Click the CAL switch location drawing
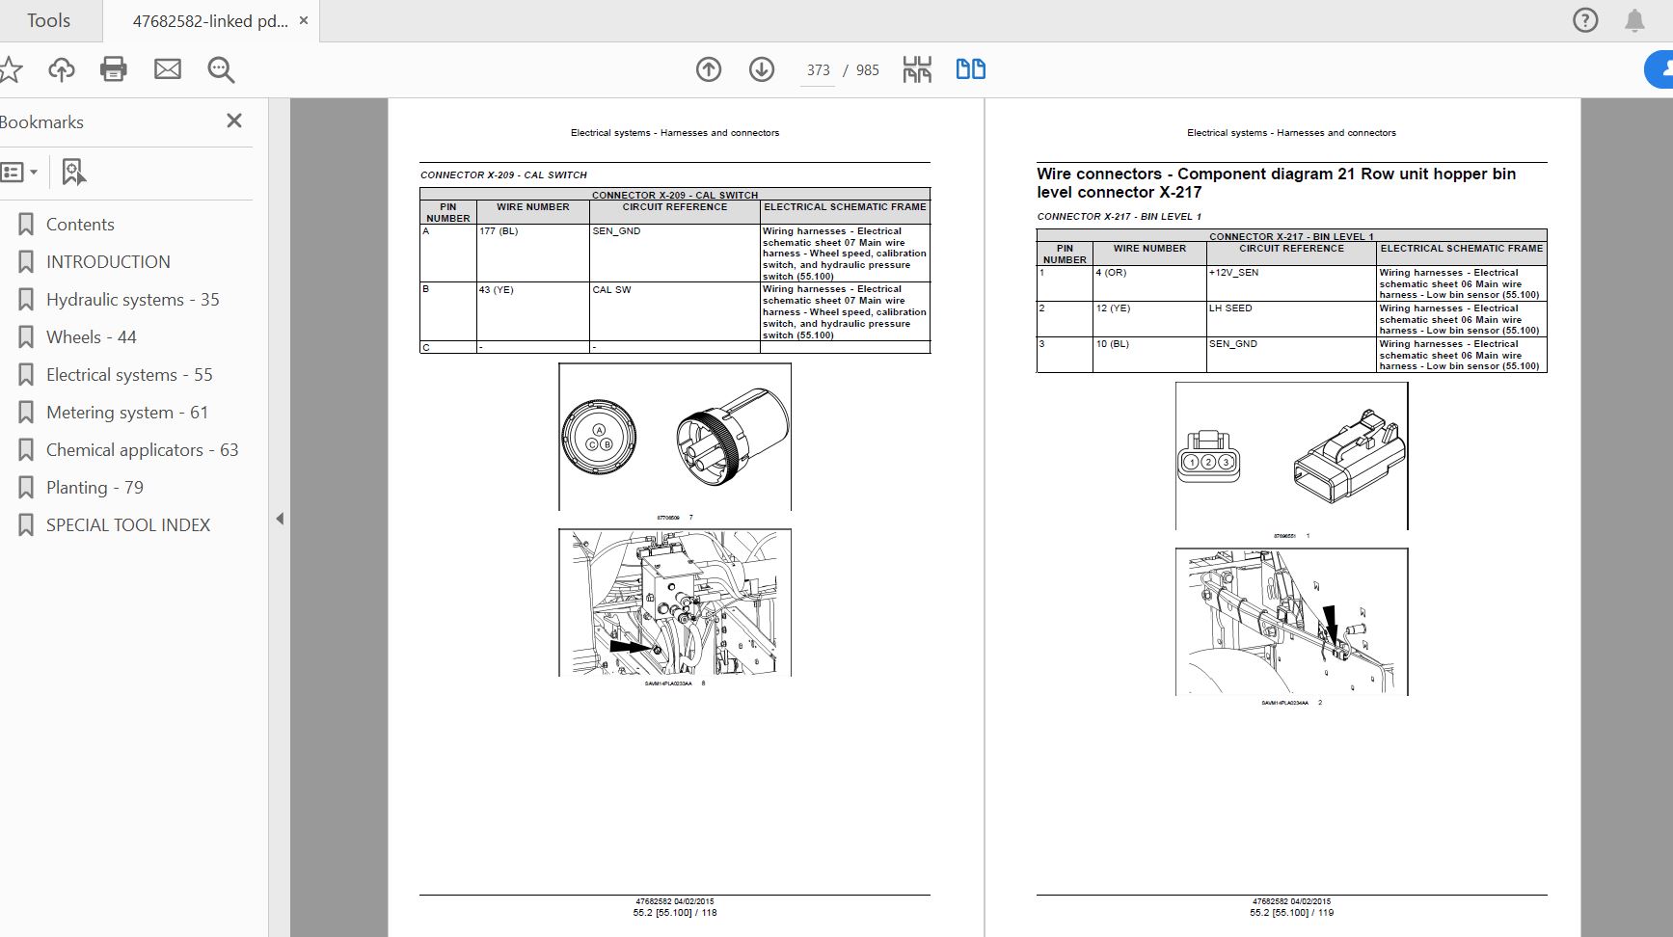The width and height of the screenshot is (1673, 937). (x=675, y=602)
